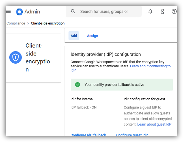Image resolution: width=183 pixels, height=142 pixels.
Task: Open Learn about guest IdP link
Action: pyautogui.click(x=154, y=124)
